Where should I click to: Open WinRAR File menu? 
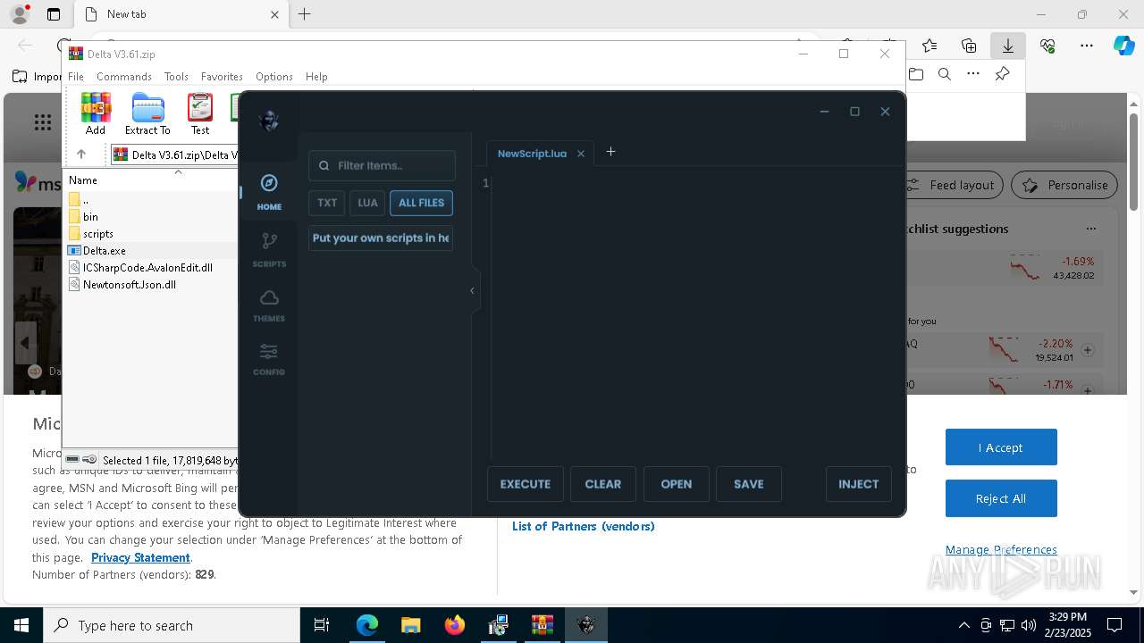tap(76, 77)
